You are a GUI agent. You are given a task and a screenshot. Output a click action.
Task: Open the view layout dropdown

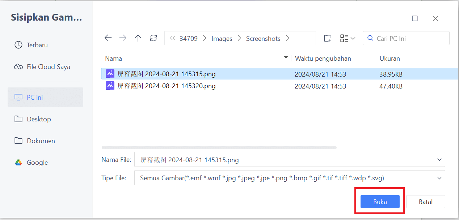[x=347, y=38]
